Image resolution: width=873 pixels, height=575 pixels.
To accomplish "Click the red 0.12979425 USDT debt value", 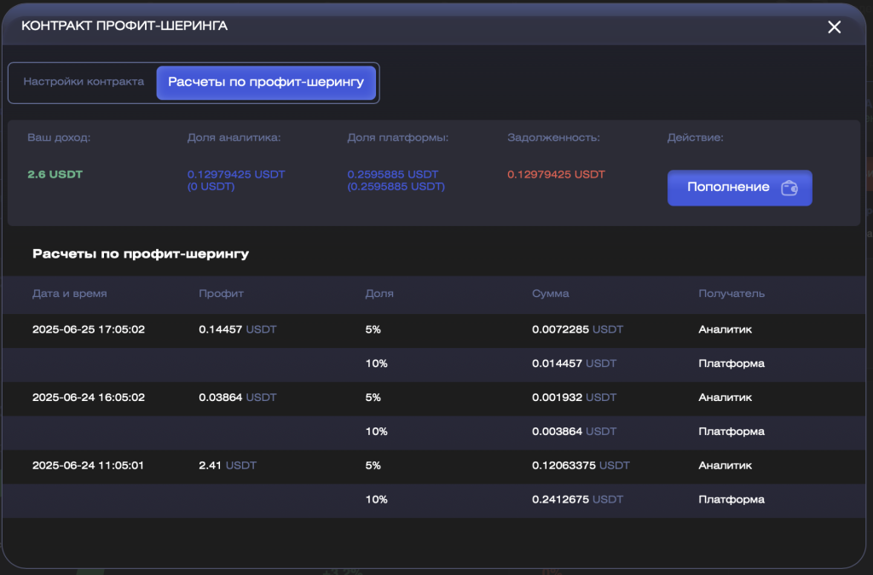I will click(x=556, y=174).
